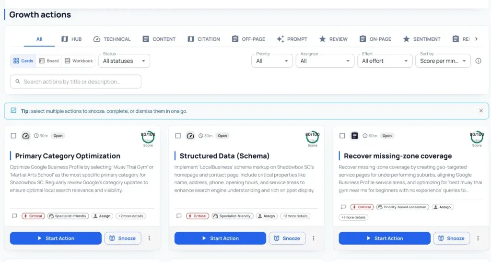Check the Primary Category Optimization card checkbox

[13, 136]
